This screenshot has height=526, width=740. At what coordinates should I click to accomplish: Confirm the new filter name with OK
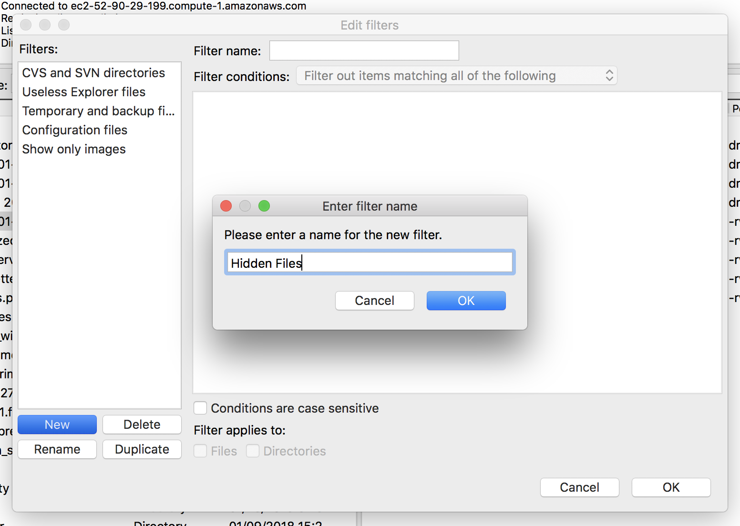[x=466, y=301]
